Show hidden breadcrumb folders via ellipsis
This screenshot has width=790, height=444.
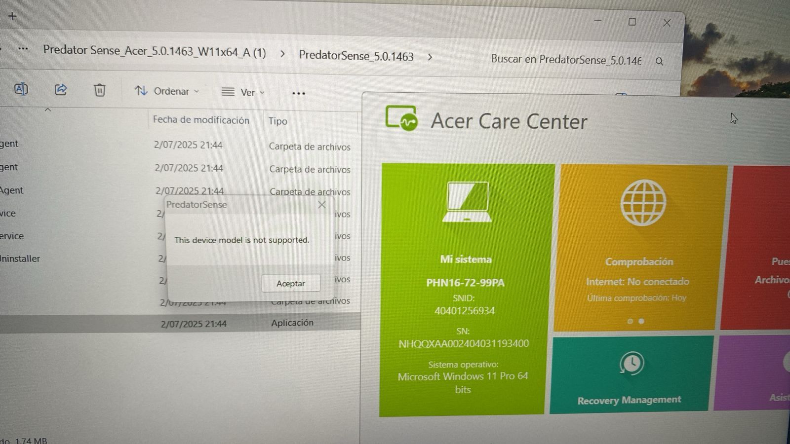[23, 48]
